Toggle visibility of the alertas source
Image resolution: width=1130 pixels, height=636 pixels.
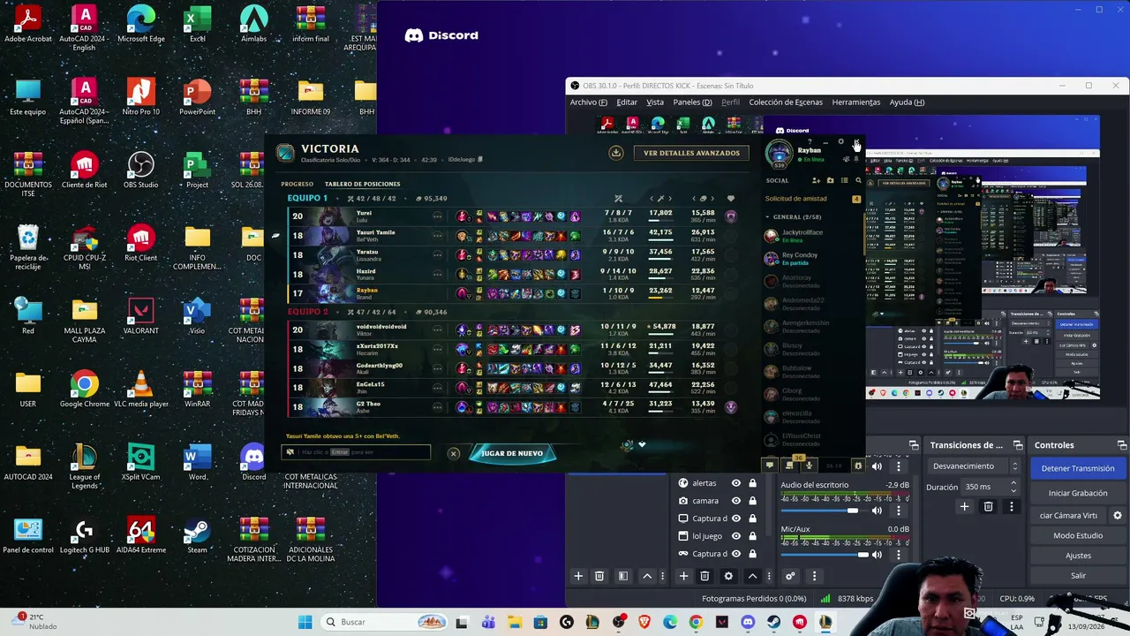coord(735,483)
